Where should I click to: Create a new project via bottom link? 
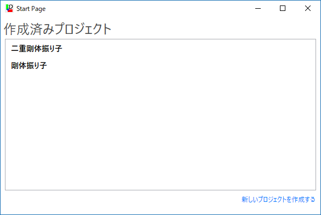pyautogui.click(x=278, y=200)
